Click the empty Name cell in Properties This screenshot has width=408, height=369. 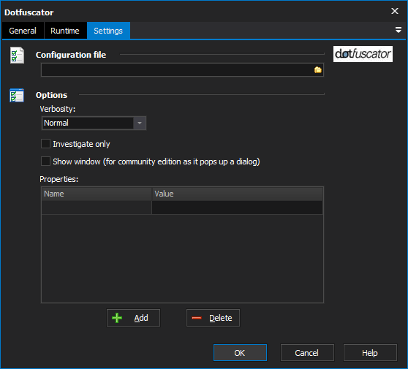(x=97, y=208)
